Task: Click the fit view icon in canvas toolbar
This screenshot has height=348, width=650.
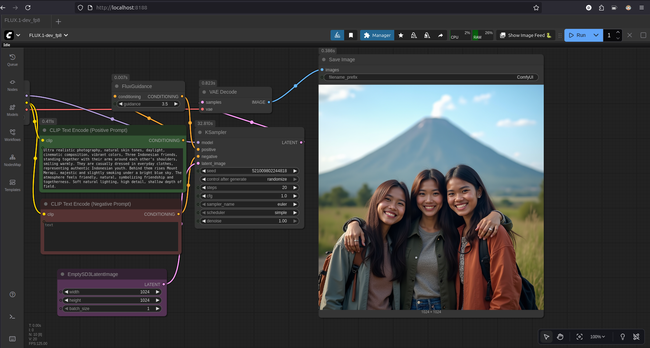Action: 579,337
